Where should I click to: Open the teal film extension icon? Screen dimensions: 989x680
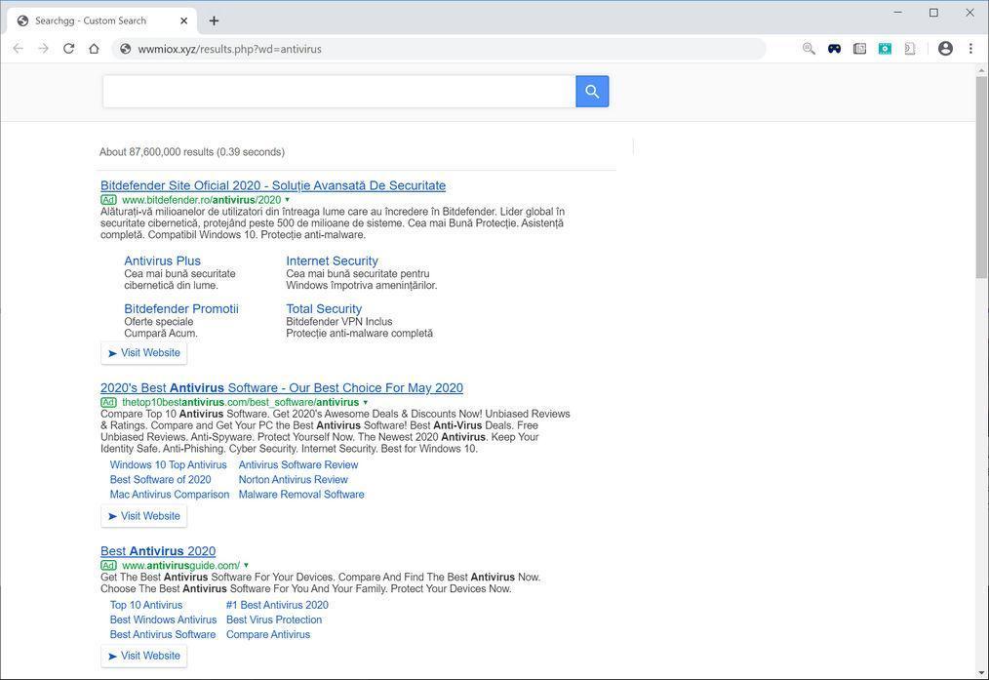coord(885,49)
